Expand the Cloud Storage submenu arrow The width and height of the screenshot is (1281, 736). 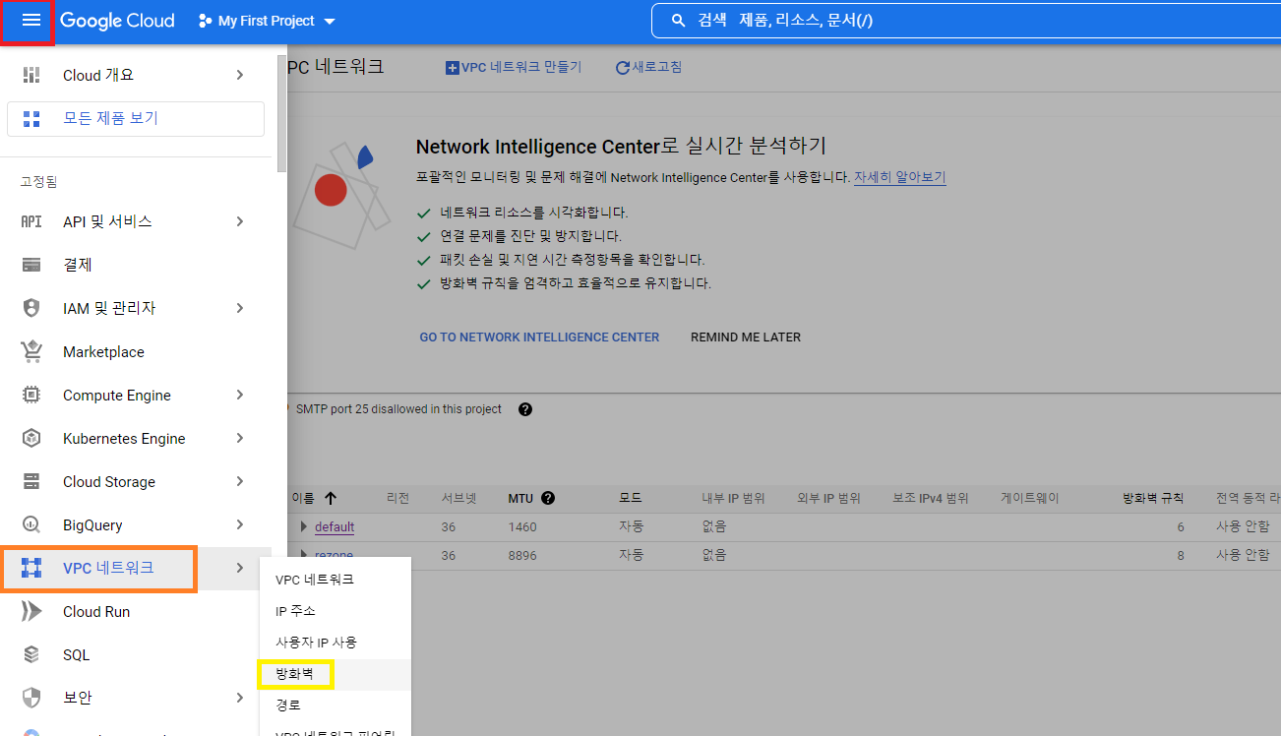[240, 481]
